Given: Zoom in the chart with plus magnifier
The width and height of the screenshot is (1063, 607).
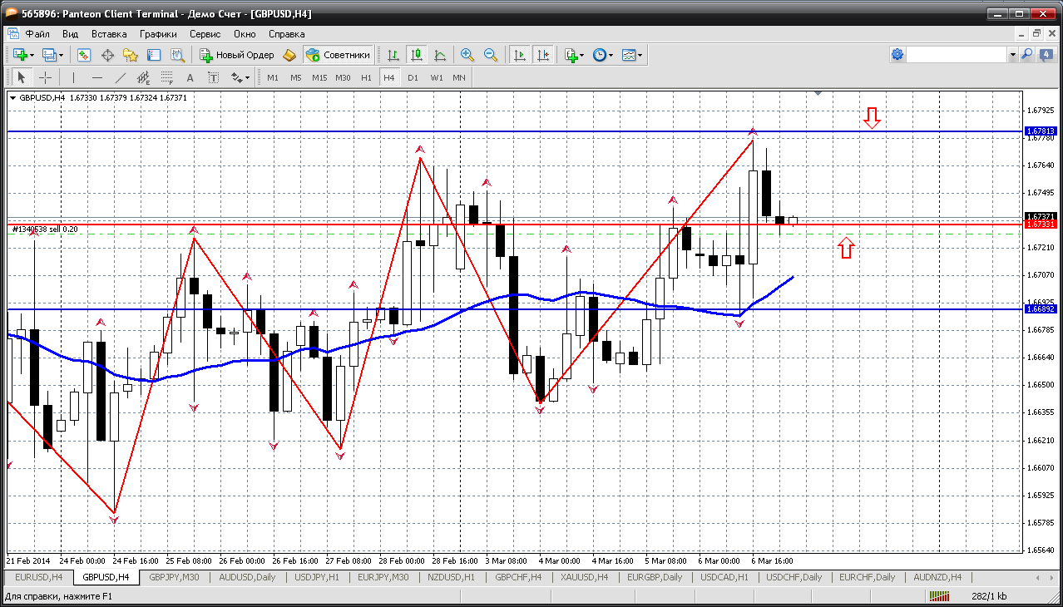Looking at the screenshot, I should tap(467, 55).
